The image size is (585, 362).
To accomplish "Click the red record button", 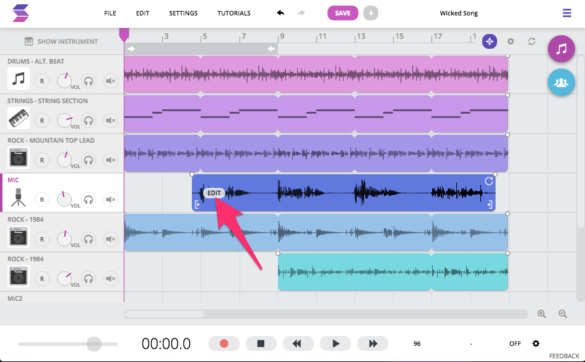I will (x=224, y=343).
